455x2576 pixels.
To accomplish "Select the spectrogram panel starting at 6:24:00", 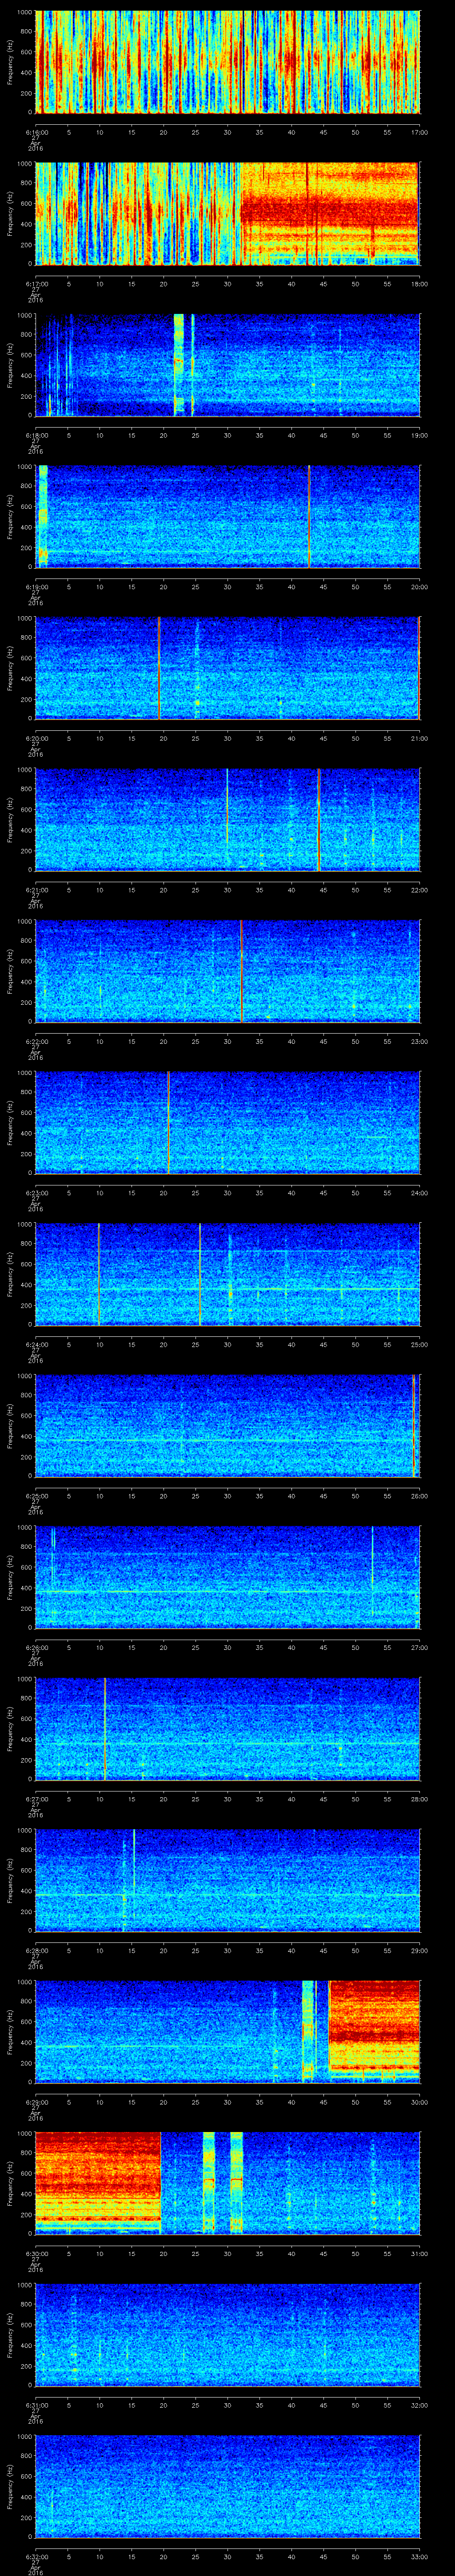I will pos(227,1274).
